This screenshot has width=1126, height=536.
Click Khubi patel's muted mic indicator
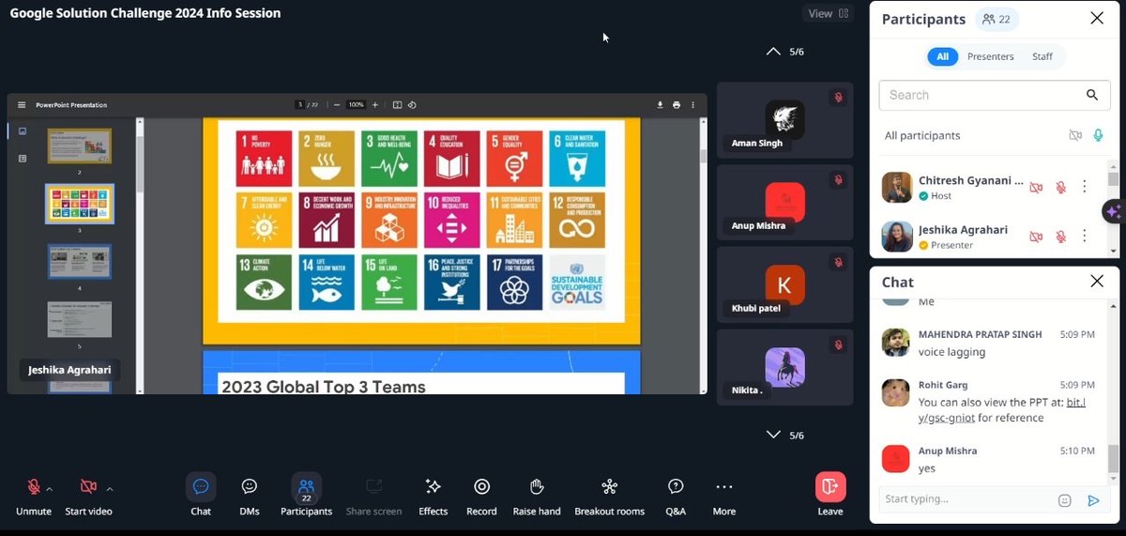click(838, 262)
